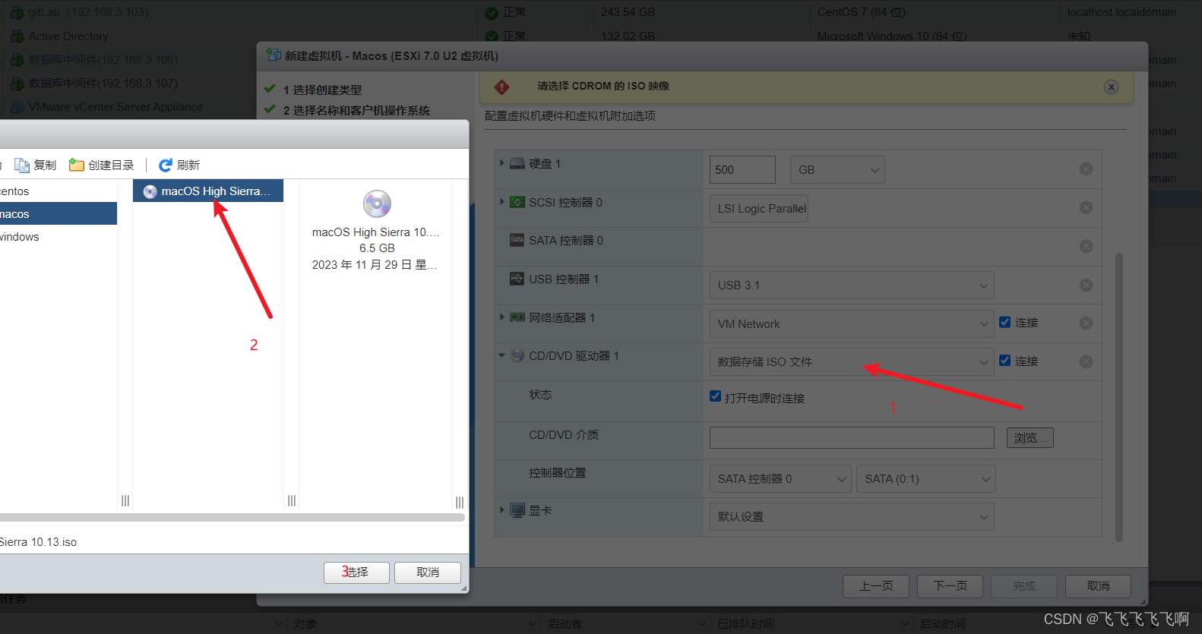1202x634 pixels.
Task: Click the first column resize handle
Action: point(125,500)
